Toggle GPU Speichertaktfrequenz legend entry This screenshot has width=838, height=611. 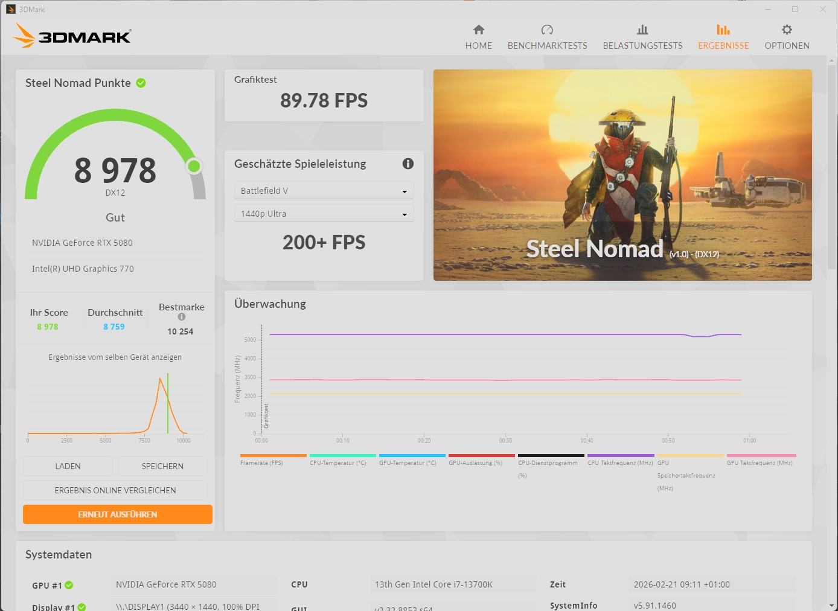pyautogui.click(x=690, y=473)
